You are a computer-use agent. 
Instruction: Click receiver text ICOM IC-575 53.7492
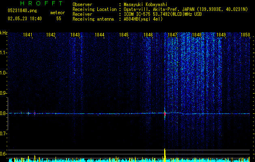click(x=163, y=14)
